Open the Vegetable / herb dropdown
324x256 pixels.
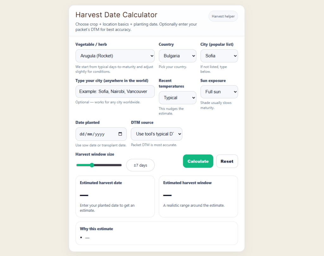pyautogui.click(x=115, y=56)
